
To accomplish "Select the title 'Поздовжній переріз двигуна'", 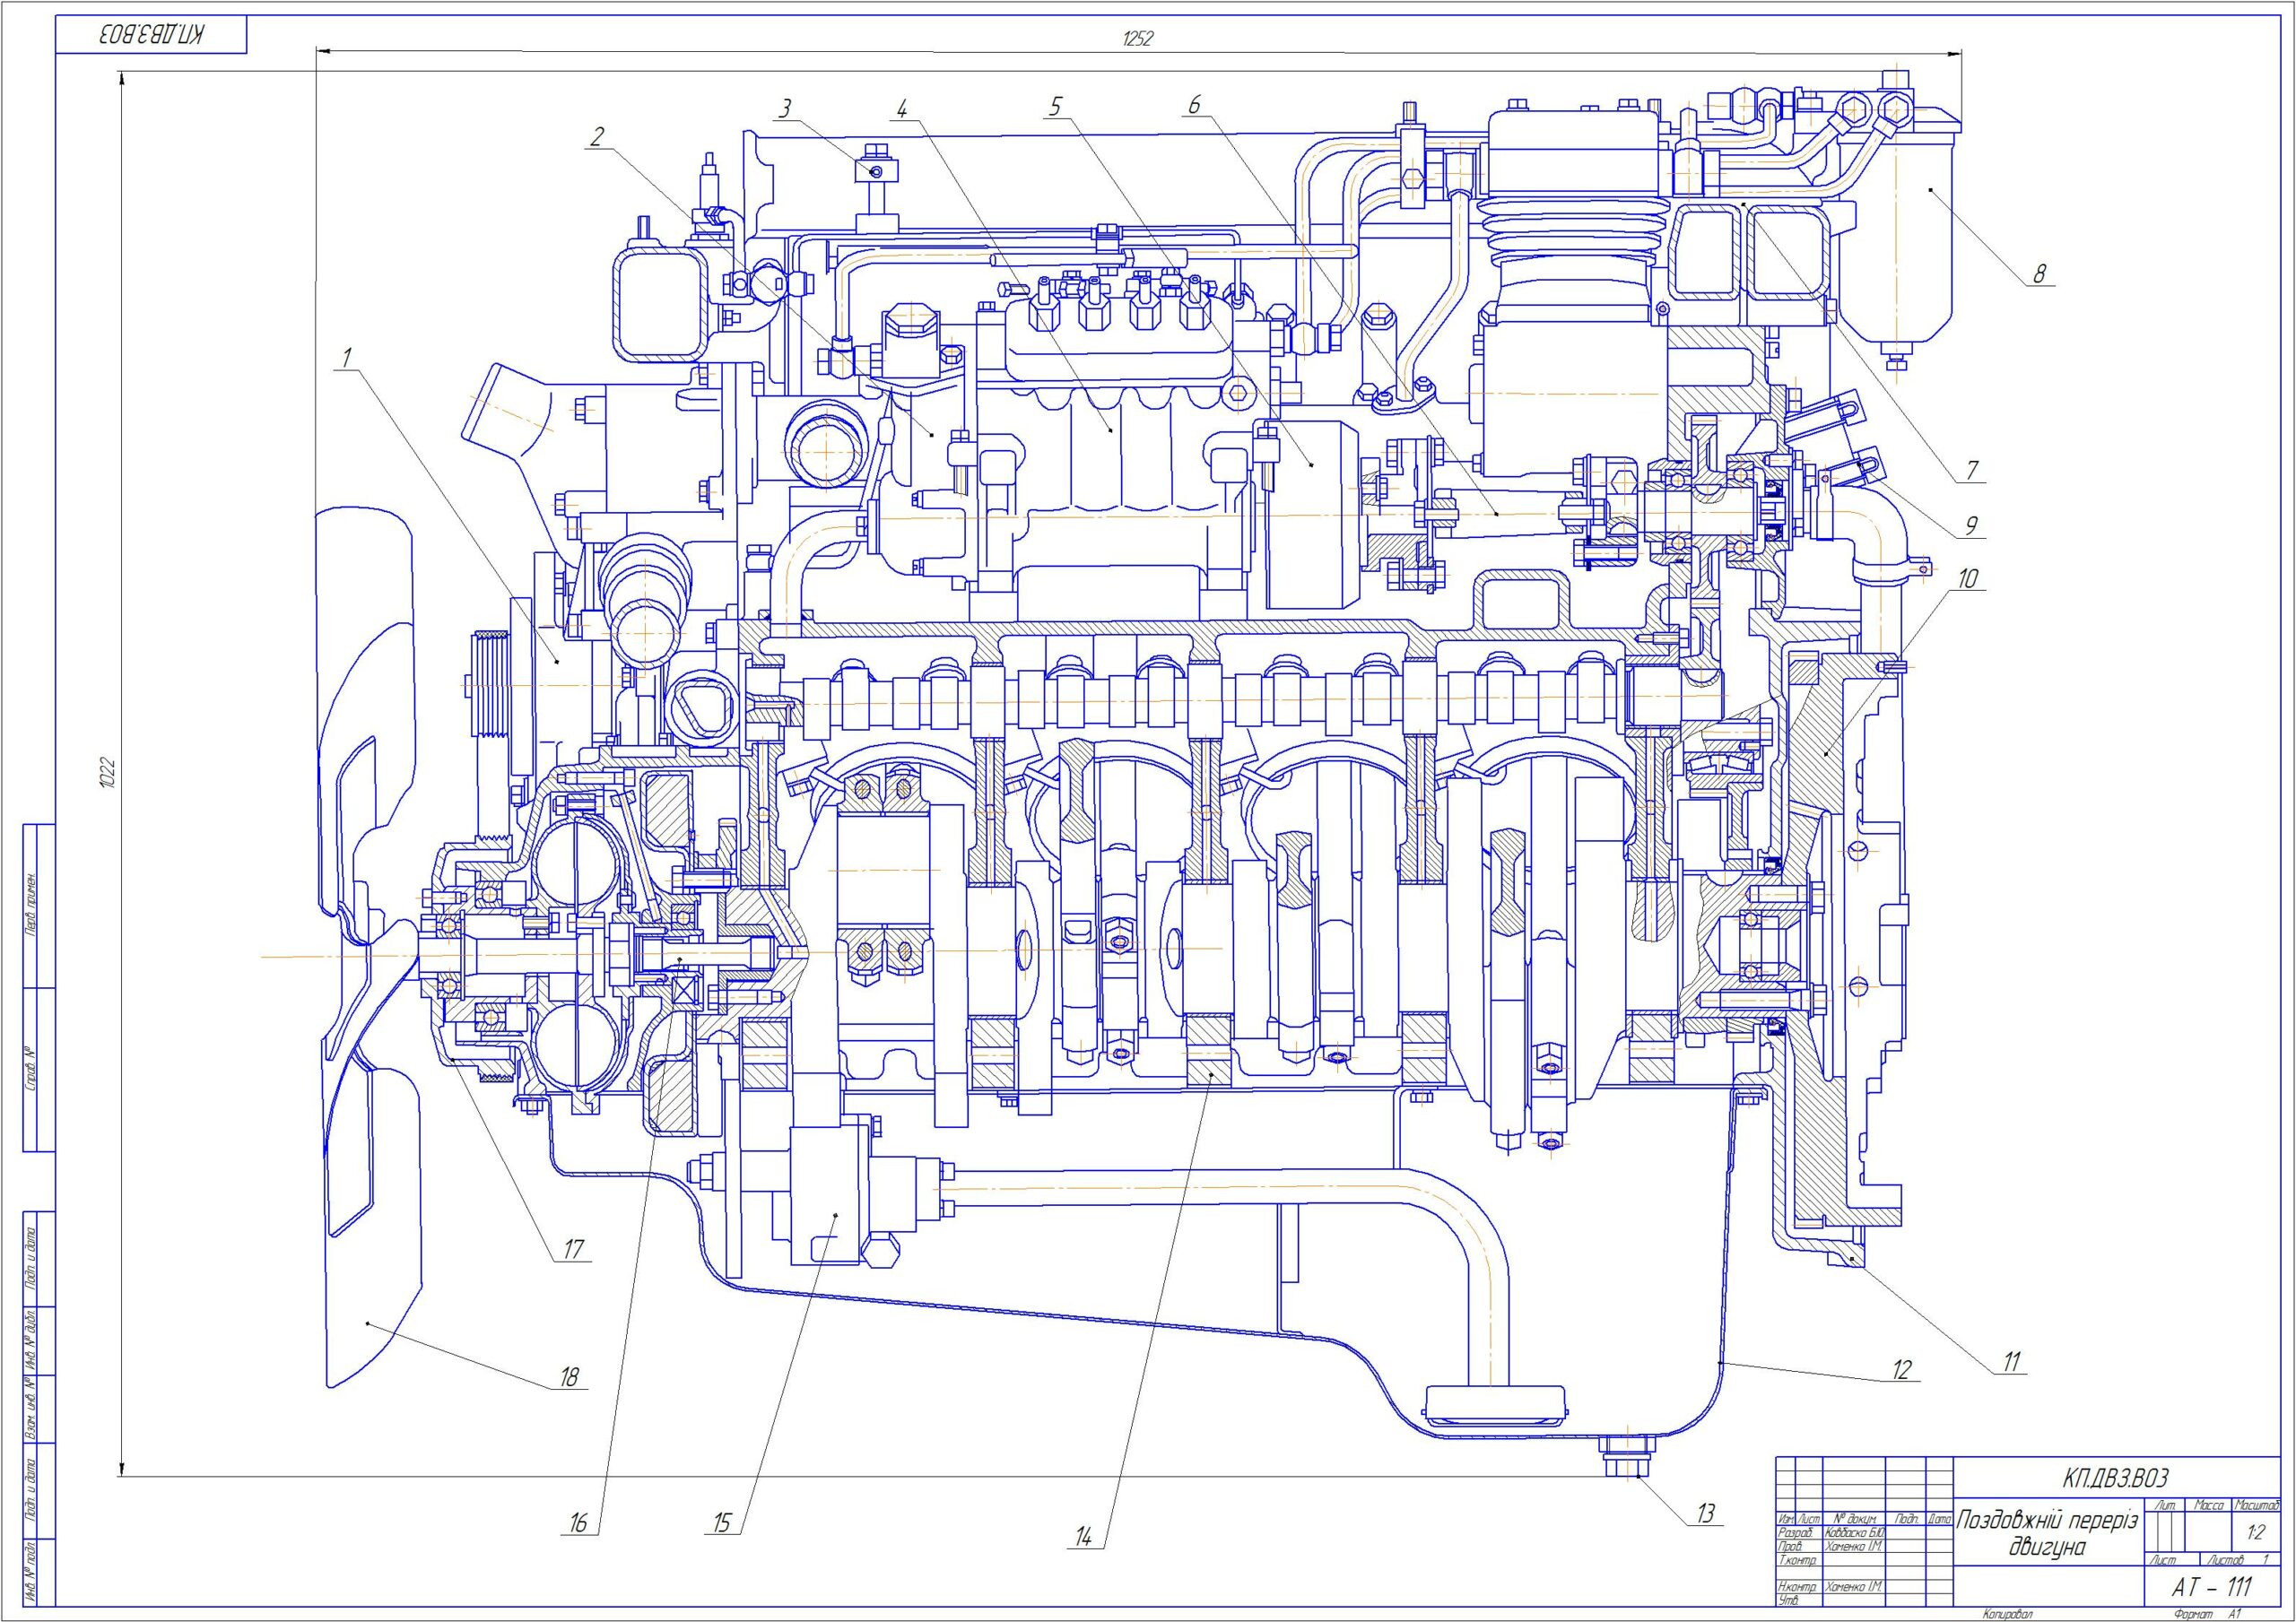I will click(x=2048, y=1533).
